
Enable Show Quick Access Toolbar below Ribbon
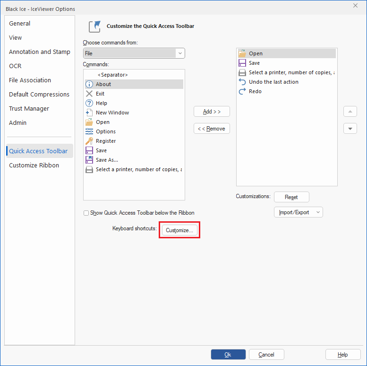pos(86,213)
